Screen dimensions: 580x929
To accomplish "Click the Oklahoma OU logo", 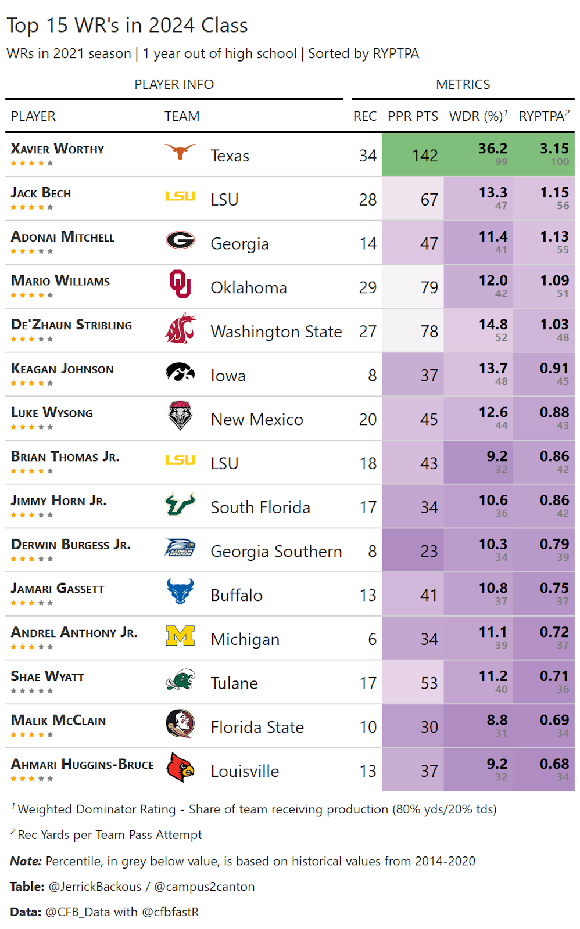I will (180, 284).
